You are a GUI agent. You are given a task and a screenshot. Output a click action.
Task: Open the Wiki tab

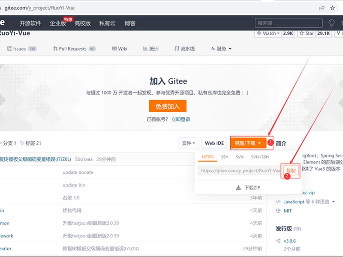pos(120,48)
